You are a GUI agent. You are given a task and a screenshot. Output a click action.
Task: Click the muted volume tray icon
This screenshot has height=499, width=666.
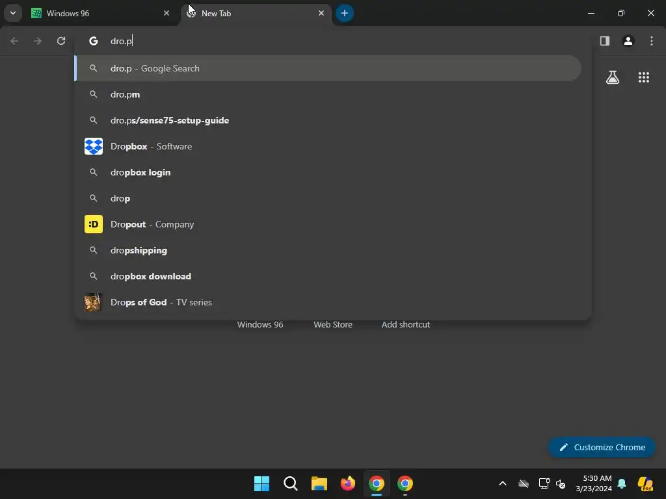(561, 483)
